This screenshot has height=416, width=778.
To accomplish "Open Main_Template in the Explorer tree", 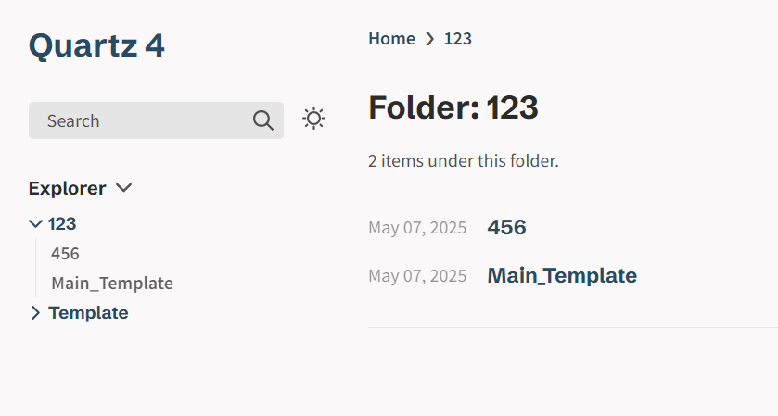I will tap(112, 284).
